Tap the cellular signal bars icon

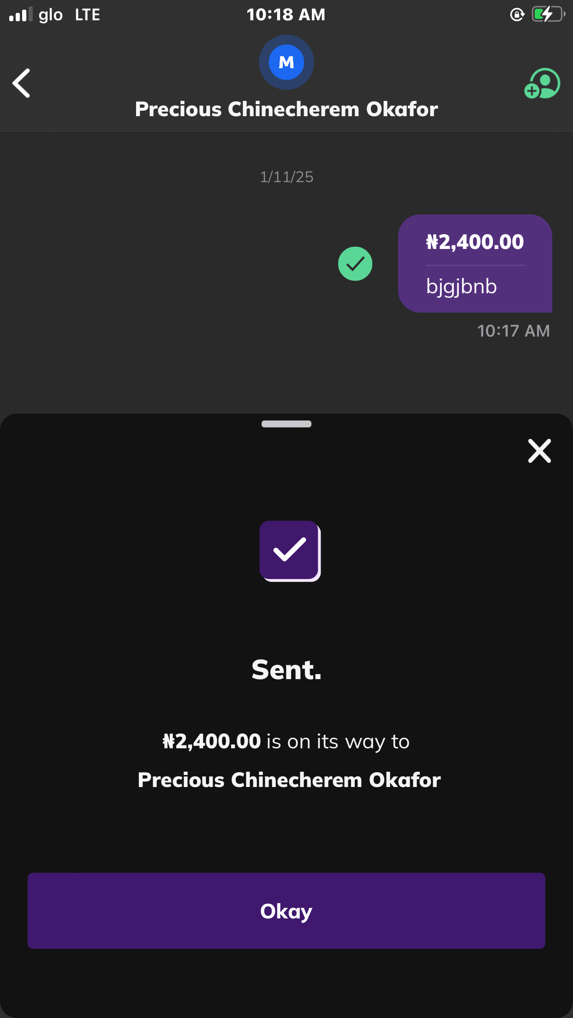20,15
